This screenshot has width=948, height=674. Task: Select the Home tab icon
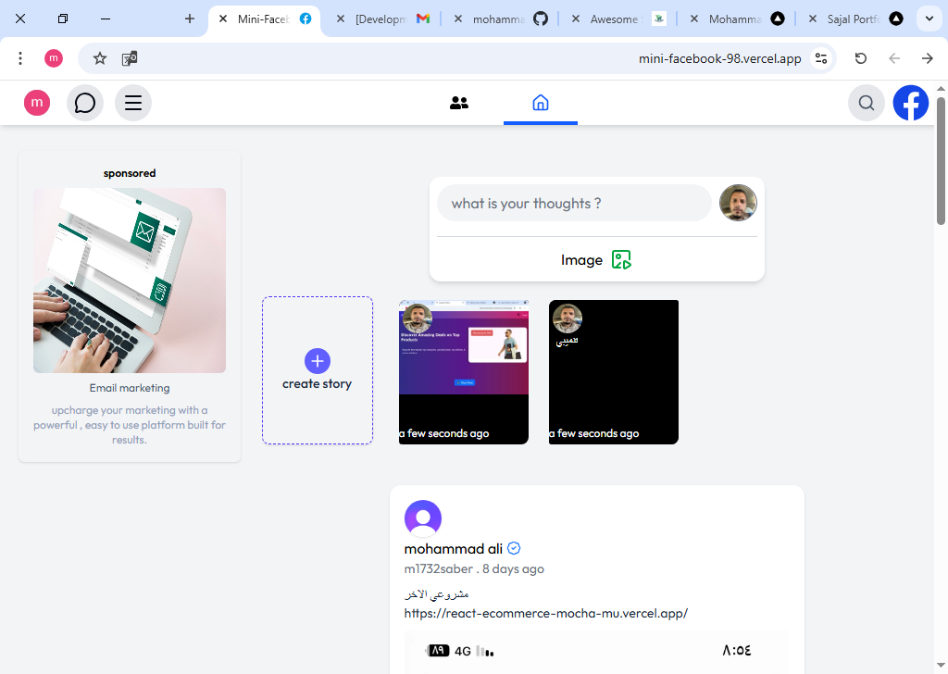coord(541,103)
